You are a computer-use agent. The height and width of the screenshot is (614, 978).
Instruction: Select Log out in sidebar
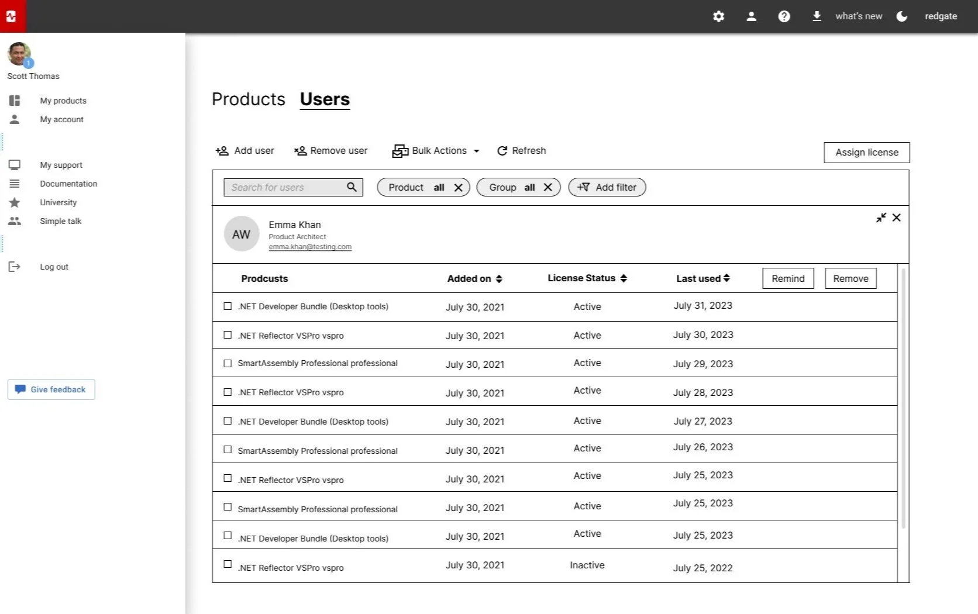point(54,267)
